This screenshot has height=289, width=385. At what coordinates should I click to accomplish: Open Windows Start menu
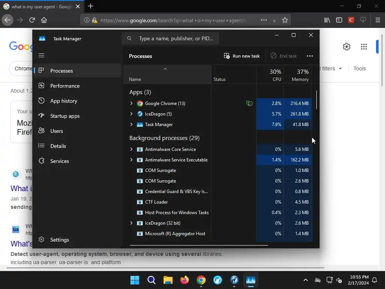[135, 280]
